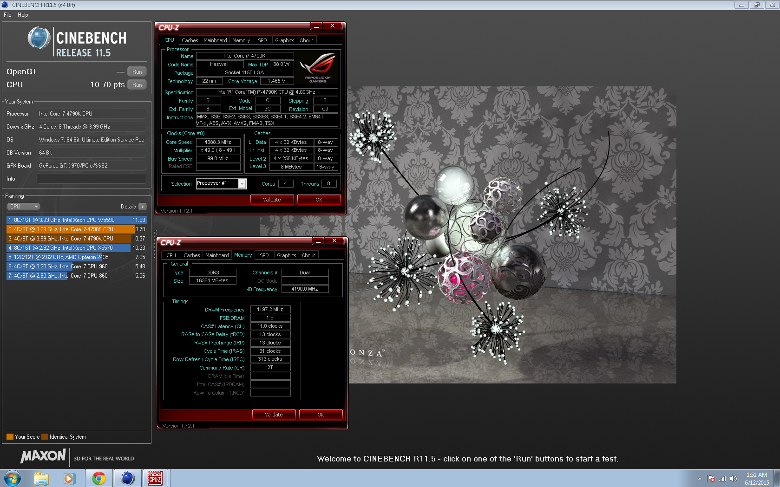Open SPD tab in upper CPU-Z window
This screenshot has height=487, width=780.
tap(262, 40)
